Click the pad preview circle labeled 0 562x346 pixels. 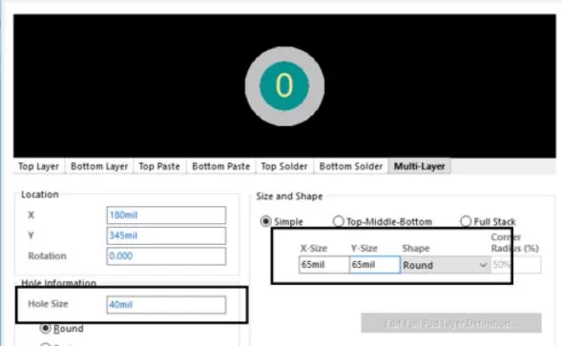pos(284,86)
